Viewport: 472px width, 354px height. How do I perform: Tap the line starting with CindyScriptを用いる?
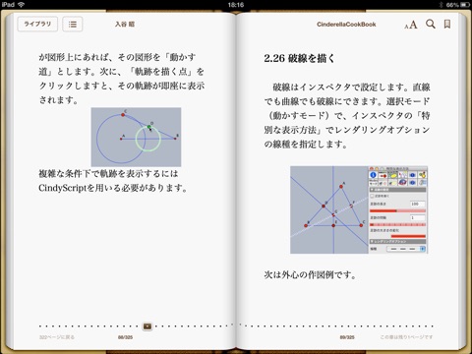113,188
